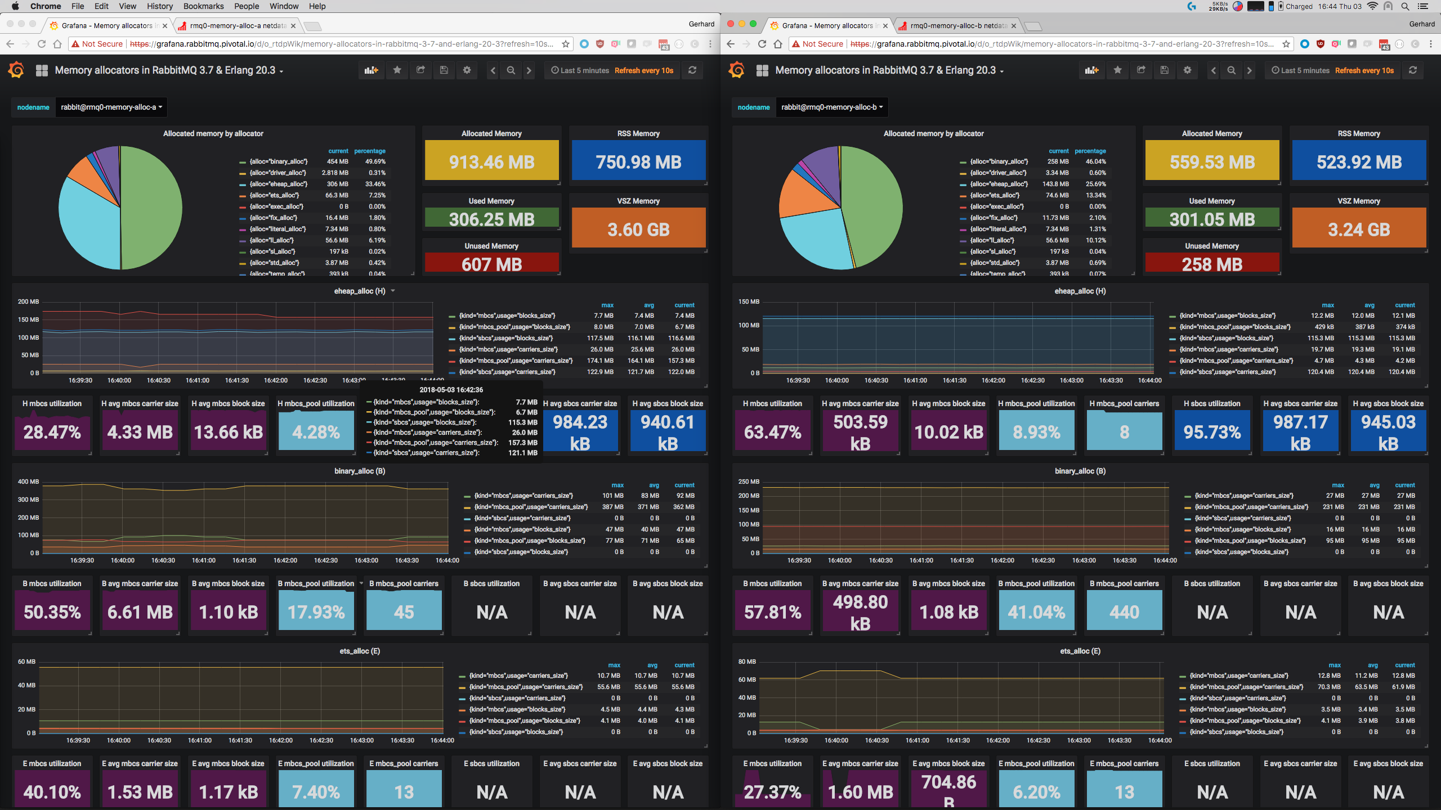Open dashboards grid icon in right window
1441x810 pixels.
(x=762, y=70)
